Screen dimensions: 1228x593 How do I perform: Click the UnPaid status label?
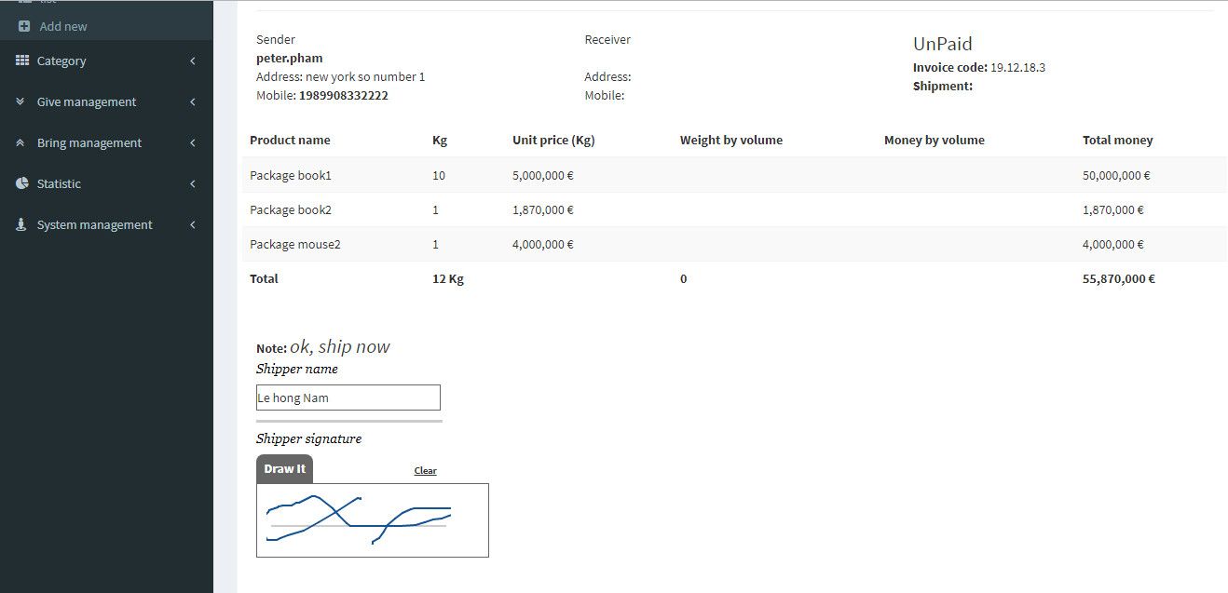point(942,44)
